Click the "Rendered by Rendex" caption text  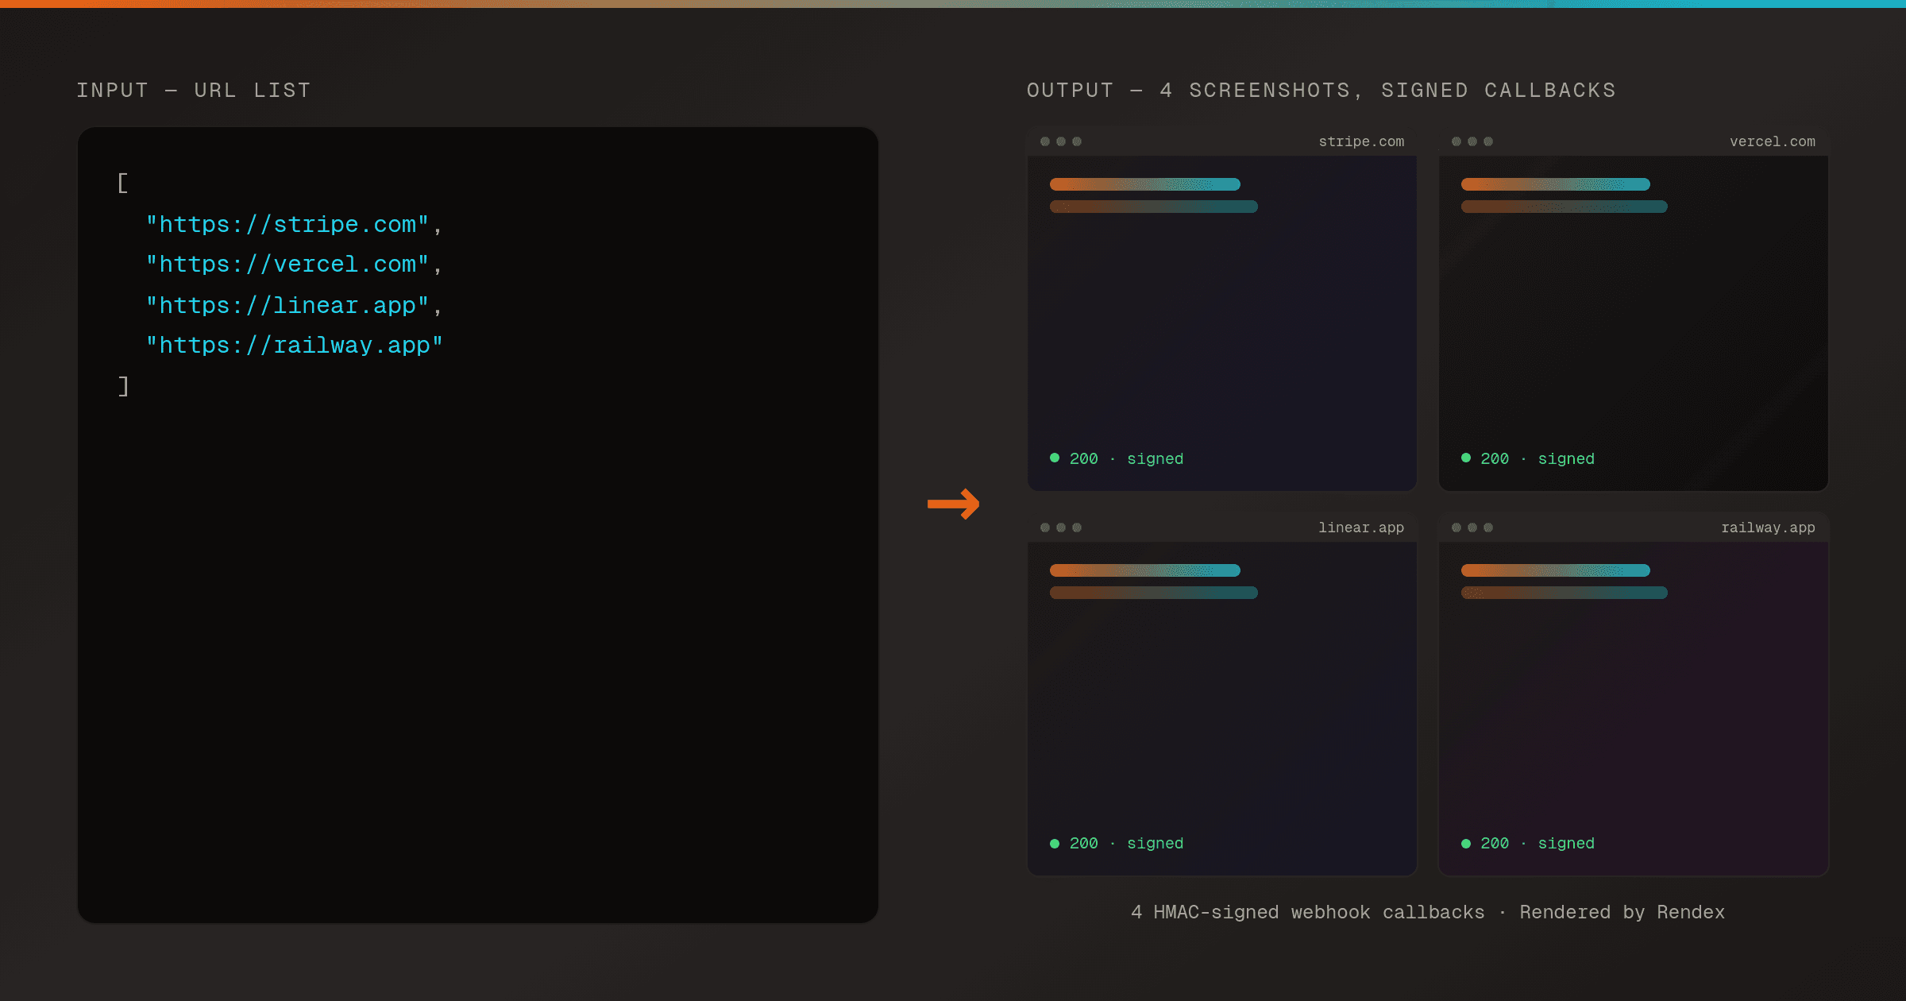point(1622,912)
